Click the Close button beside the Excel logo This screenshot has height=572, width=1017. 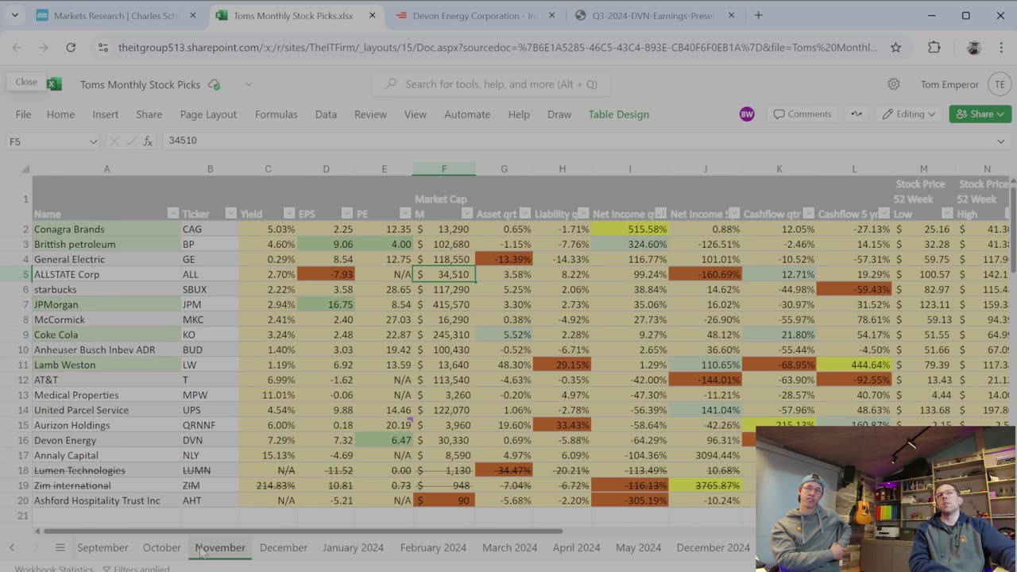[25, 82]
